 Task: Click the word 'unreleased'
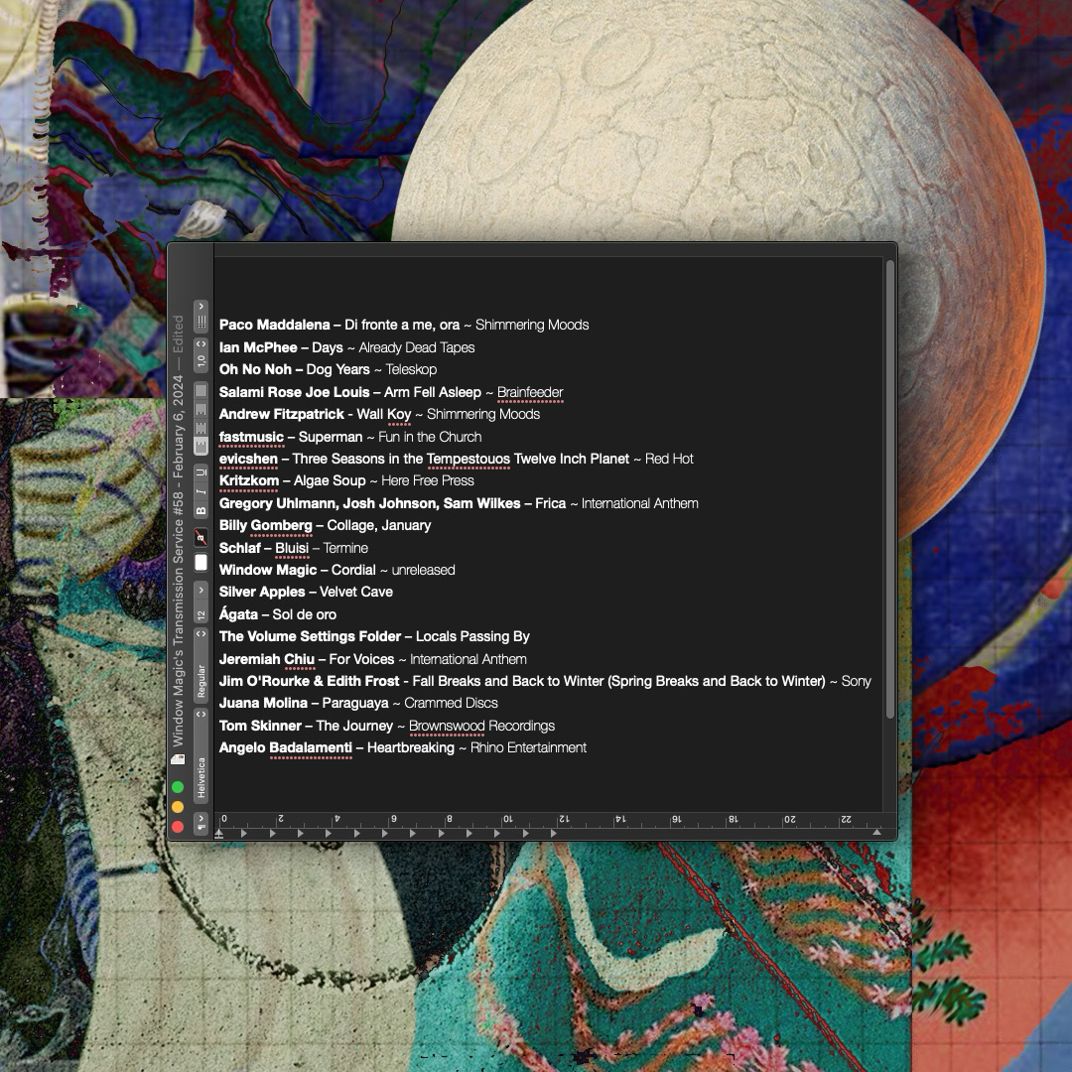tap(423, 570)
